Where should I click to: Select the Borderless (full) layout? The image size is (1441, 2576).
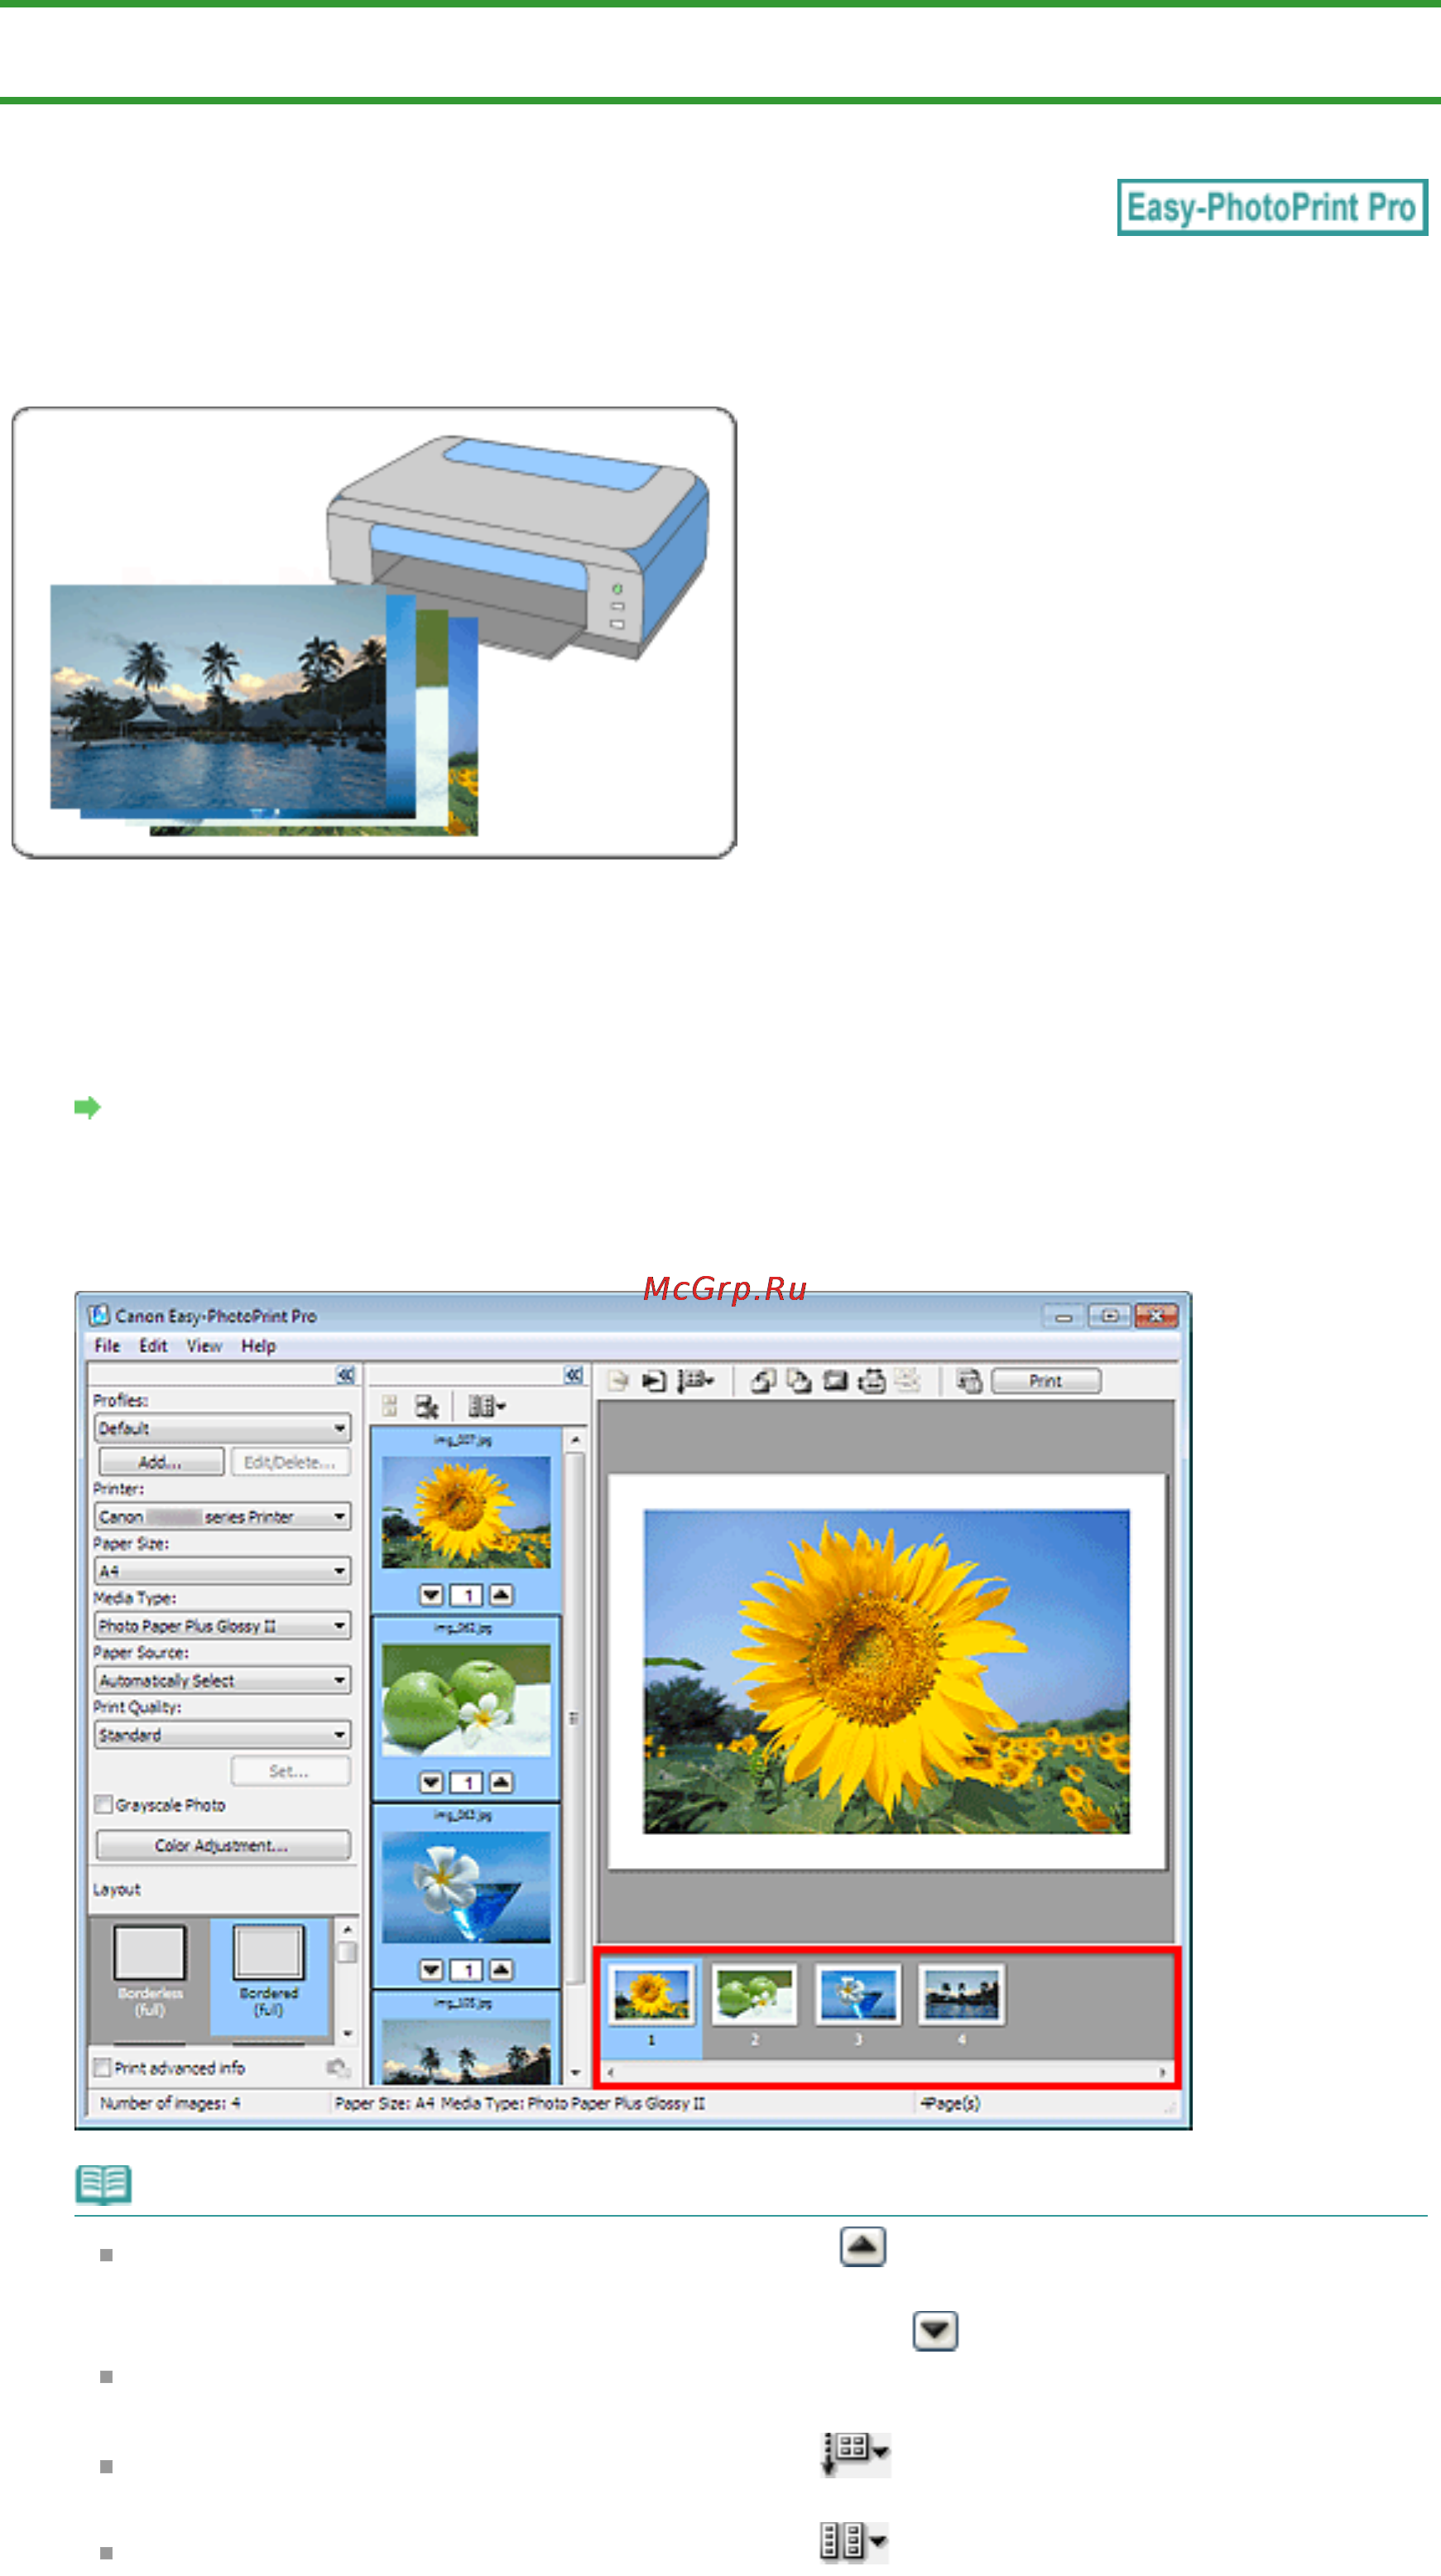(150, 1972)
